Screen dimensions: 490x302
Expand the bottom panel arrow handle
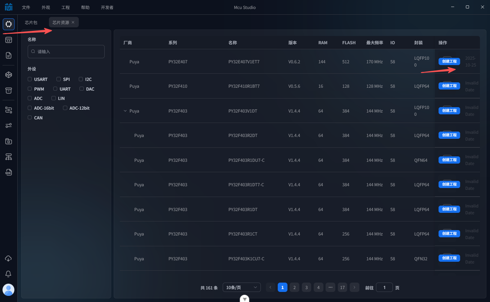(x=245, y=299)
